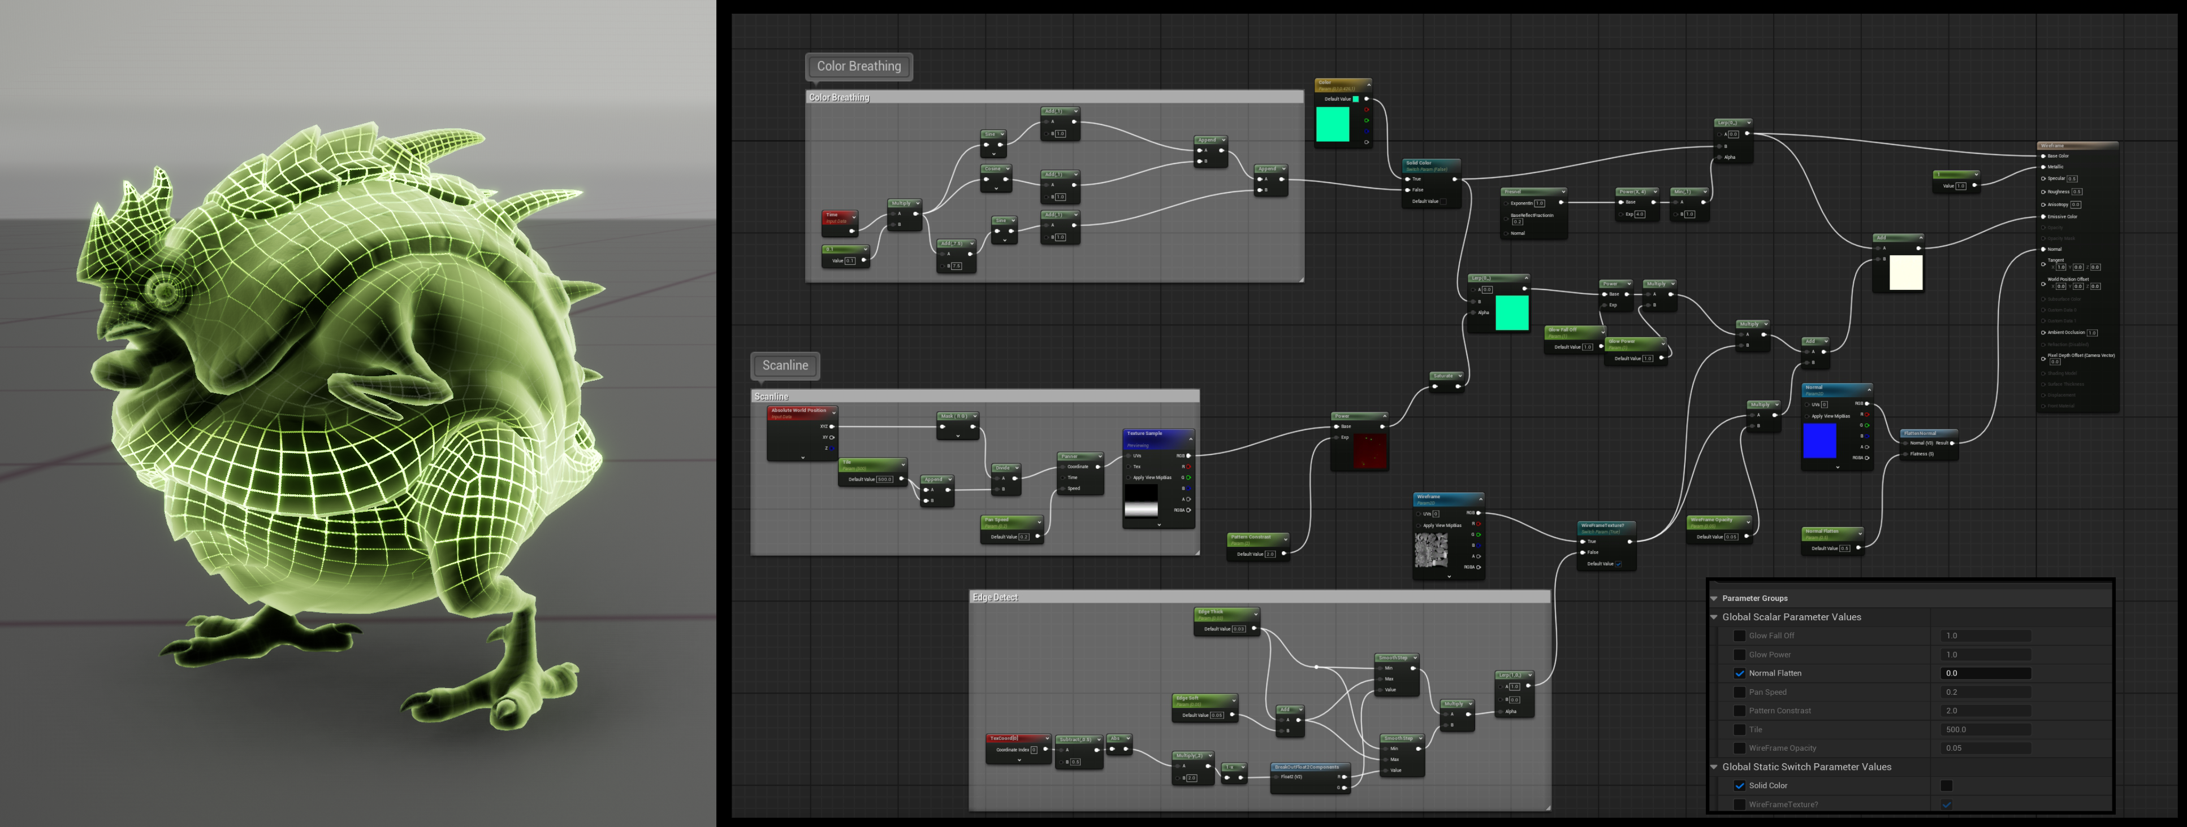Toggle the Normal Flatten override checkbox
Viewport: 2187px width, 827px height.
point(1739,673)
